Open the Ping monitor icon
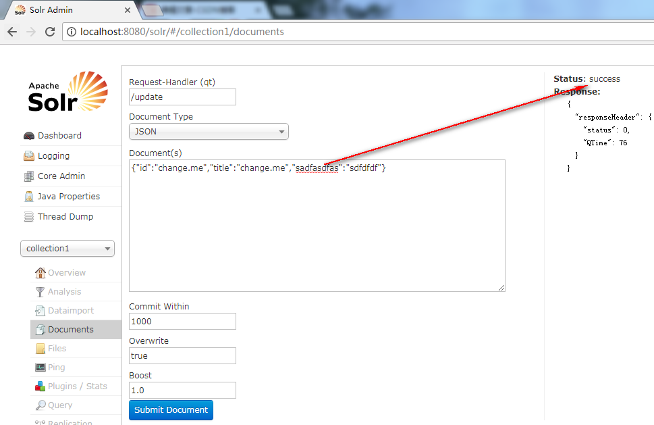 coord(40,368)
